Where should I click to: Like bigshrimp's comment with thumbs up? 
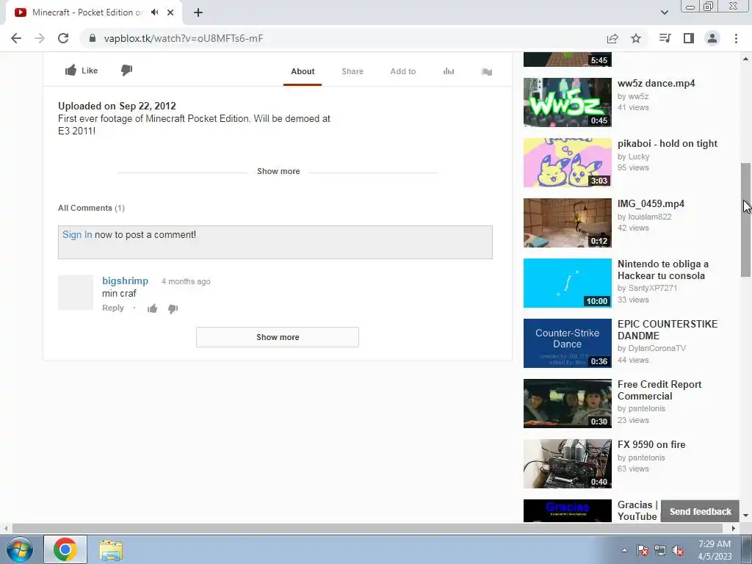click(153, 308)
